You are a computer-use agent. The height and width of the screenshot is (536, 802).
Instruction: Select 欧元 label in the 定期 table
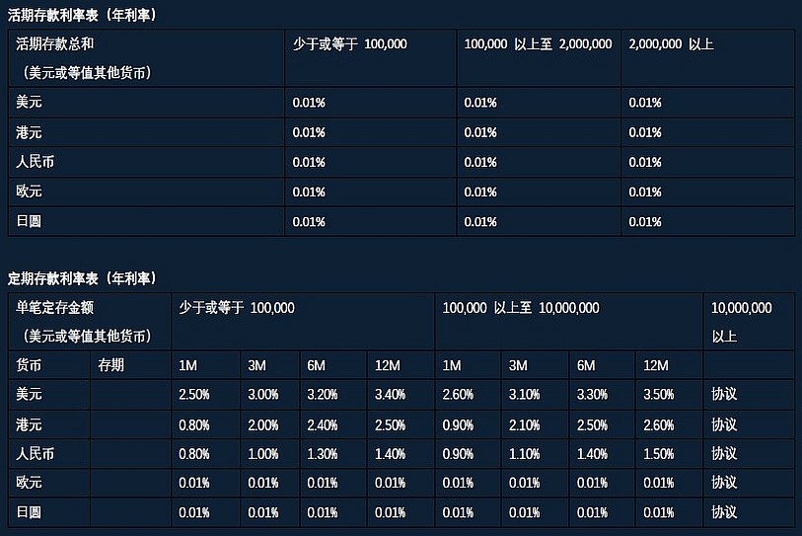tap(30, 483)
